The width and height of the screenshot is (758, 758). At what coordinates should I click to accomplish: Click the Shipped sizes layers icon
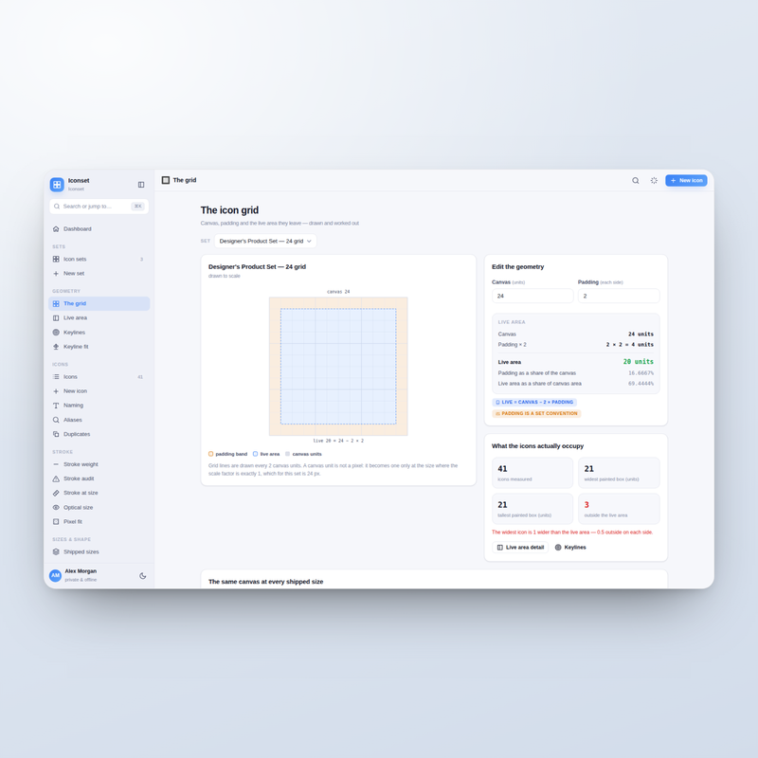tap(56, 551)
